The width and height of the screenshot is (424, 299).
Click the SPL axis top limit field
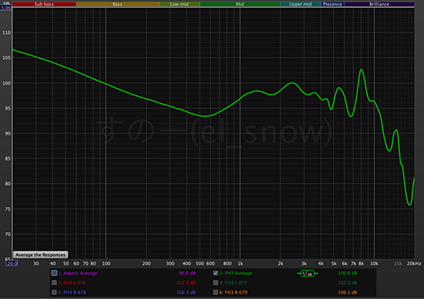(6, 7)
